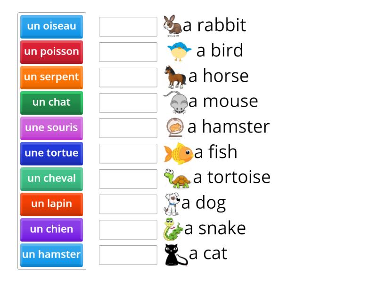Click the horse picture next to 'a horse'

173,76
